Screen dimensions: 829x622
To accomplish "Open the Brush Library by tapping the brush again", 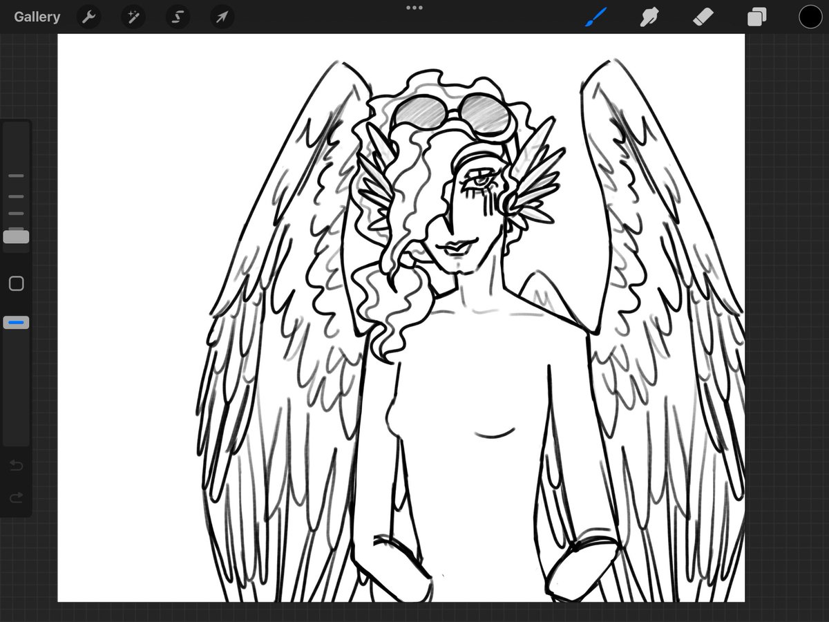I will [595, 17].
